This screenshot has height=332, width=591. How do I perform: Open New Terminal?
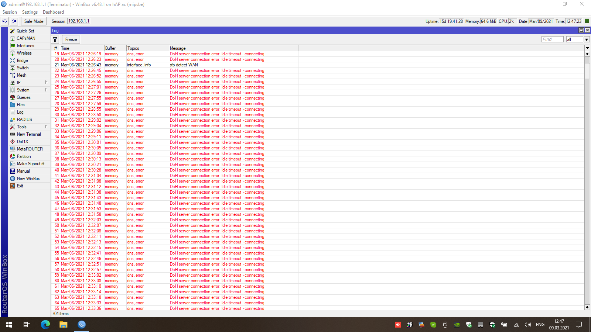coord(29,134)
